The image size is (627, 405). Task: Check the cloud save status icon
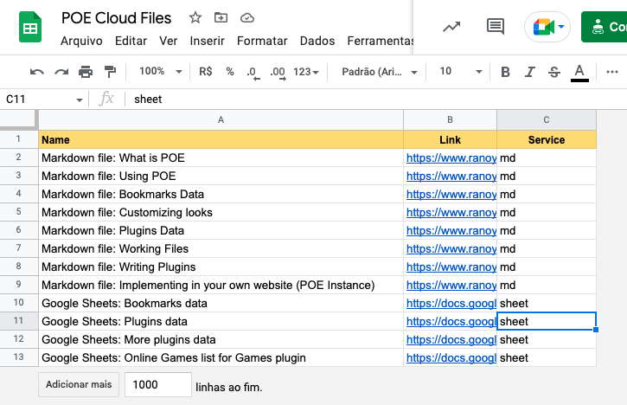pyautogui.click(x=247, y=17)
